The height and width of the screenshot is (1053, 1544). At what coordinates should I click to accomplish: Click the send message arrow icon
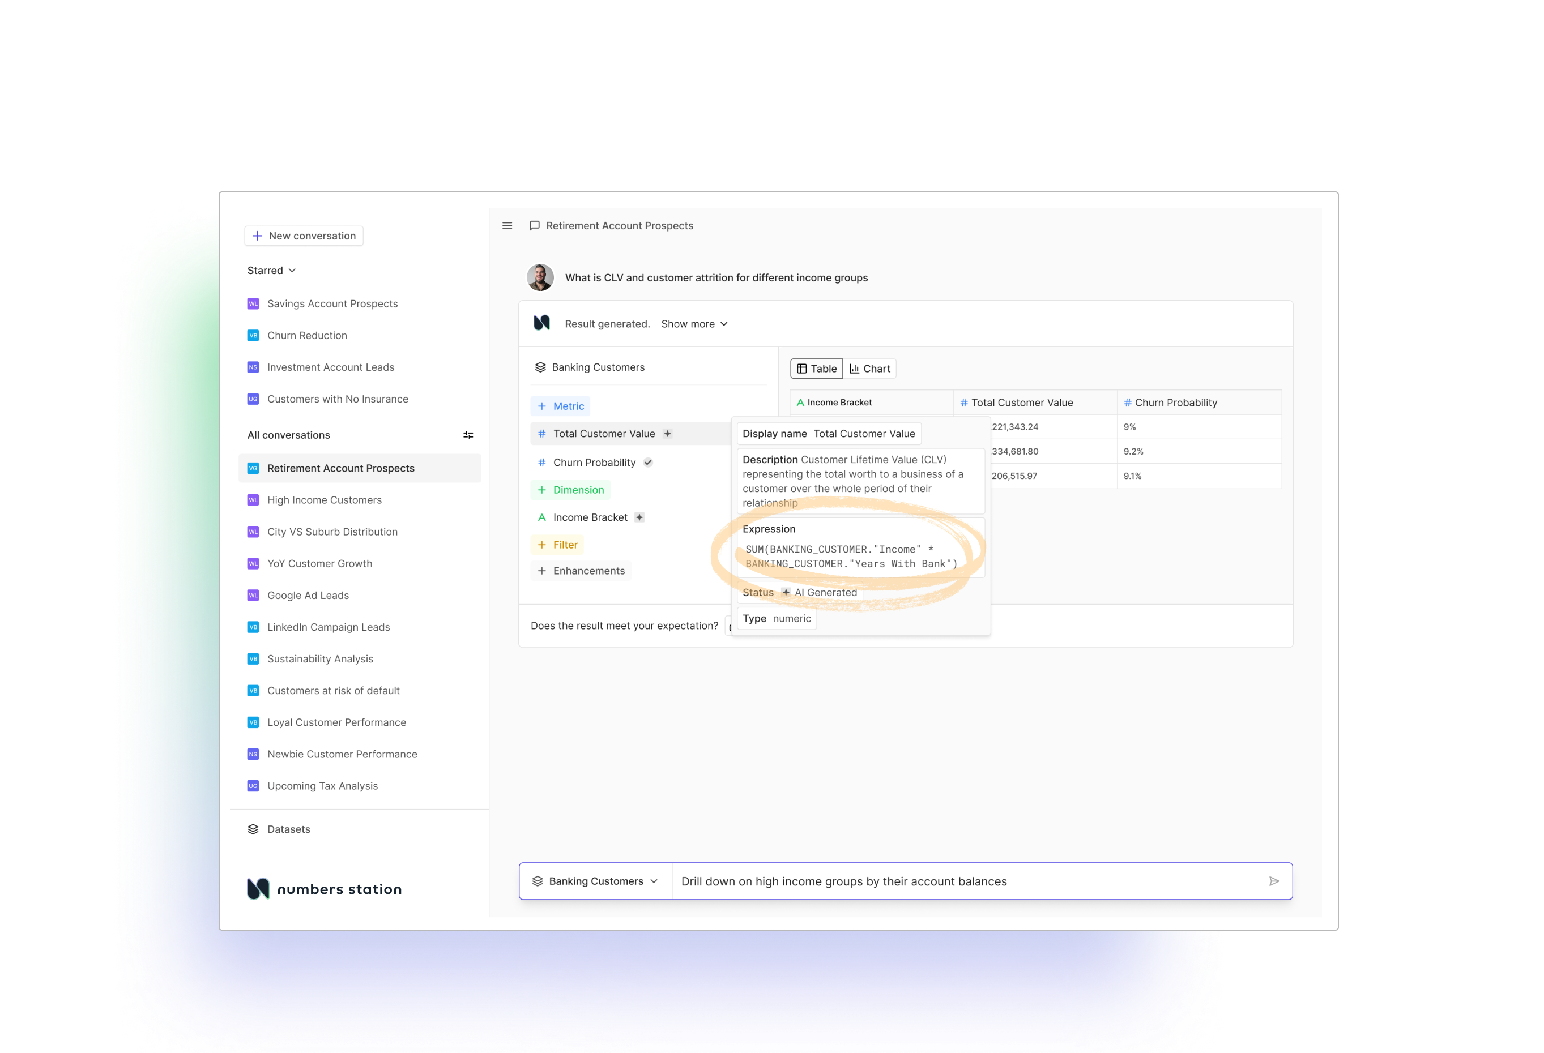(x=1274, y=881)
